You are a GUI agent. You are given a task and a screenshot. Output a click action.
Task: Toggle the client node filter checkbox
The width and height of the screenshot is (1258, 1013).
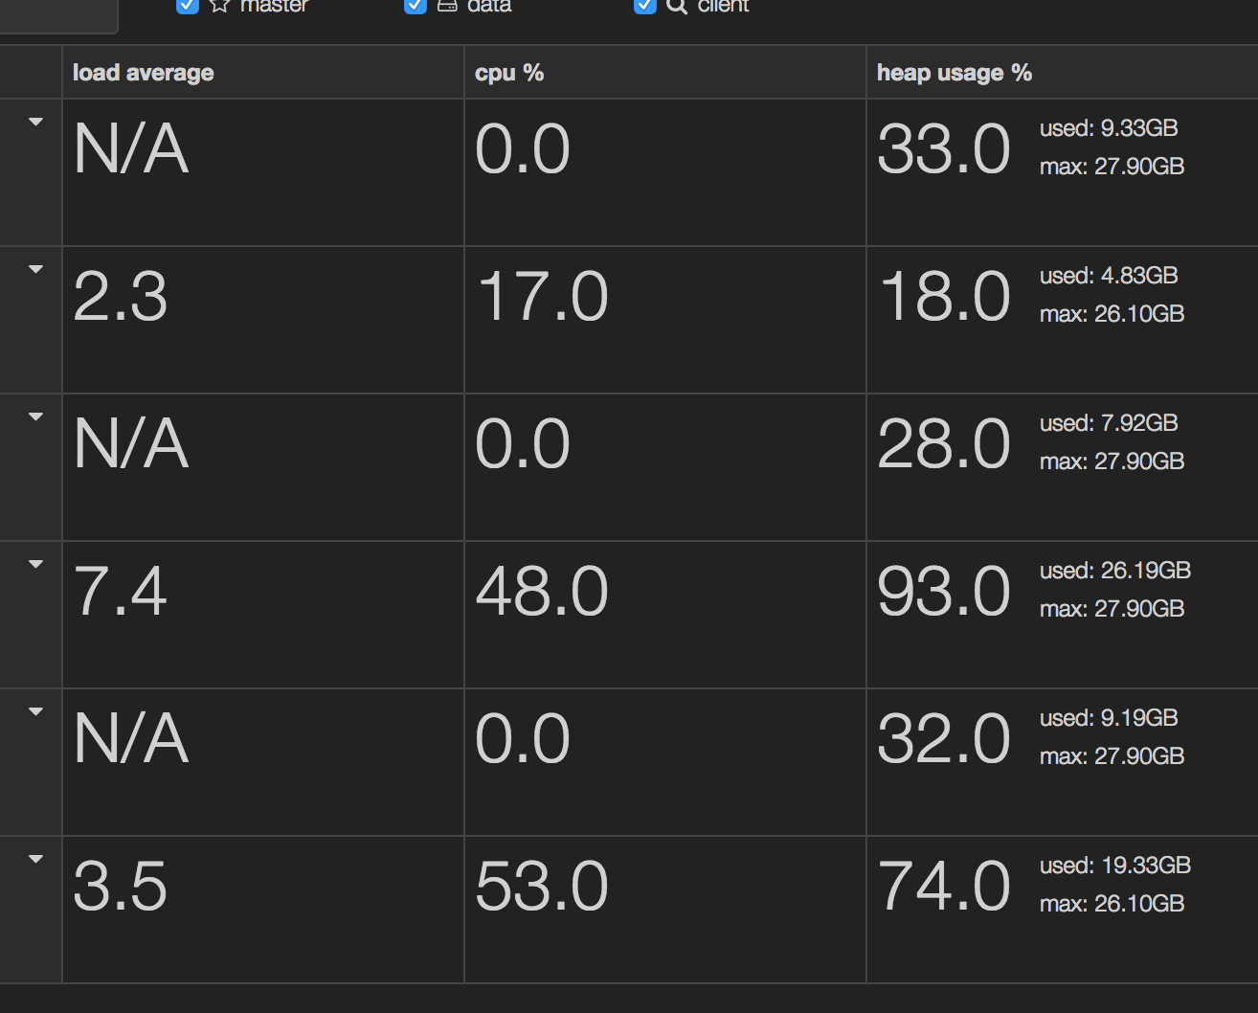pos(645,6)
